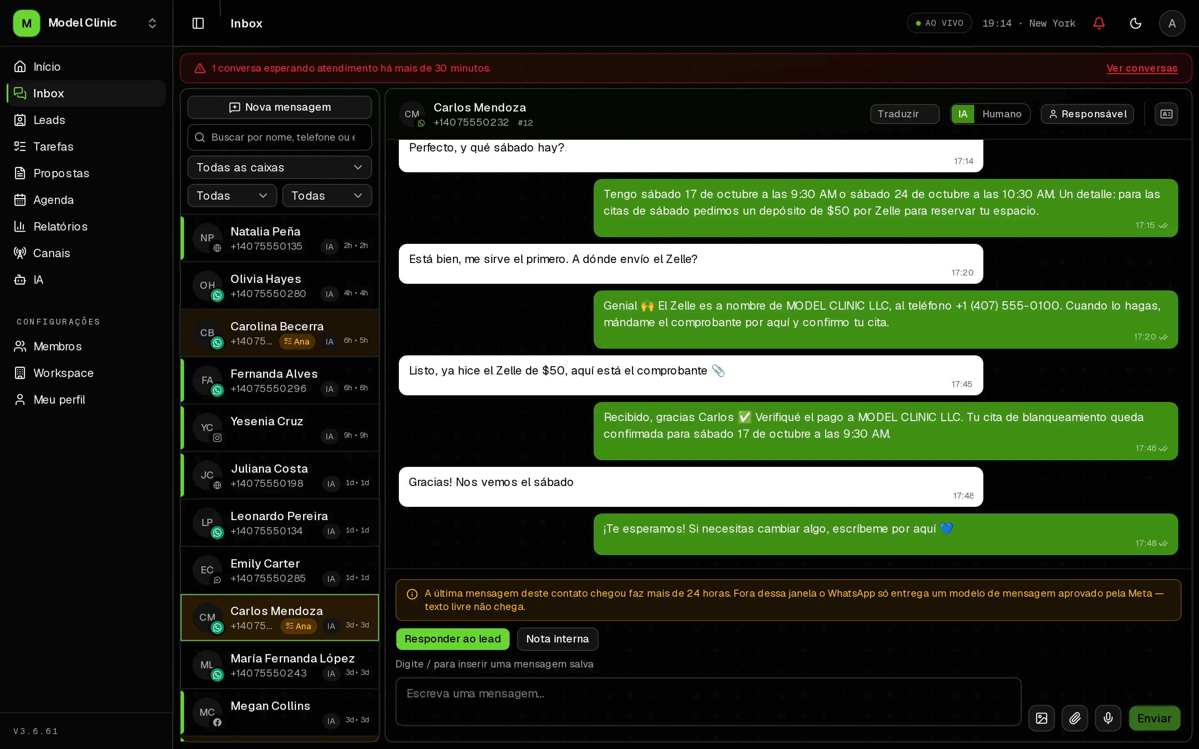Screen dimensions: 1199x749
Task: Open Canais in sidebar
Action: click(86, 253)
